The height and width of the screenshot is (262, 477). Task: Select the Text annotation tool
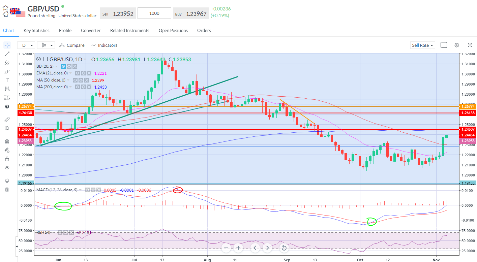tap(7, 80)
